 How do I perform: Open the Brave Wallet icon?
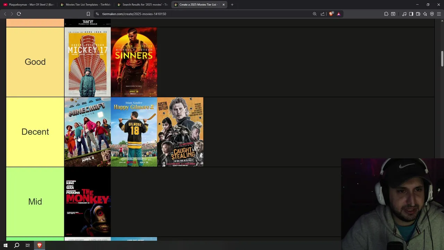point(418,14)
